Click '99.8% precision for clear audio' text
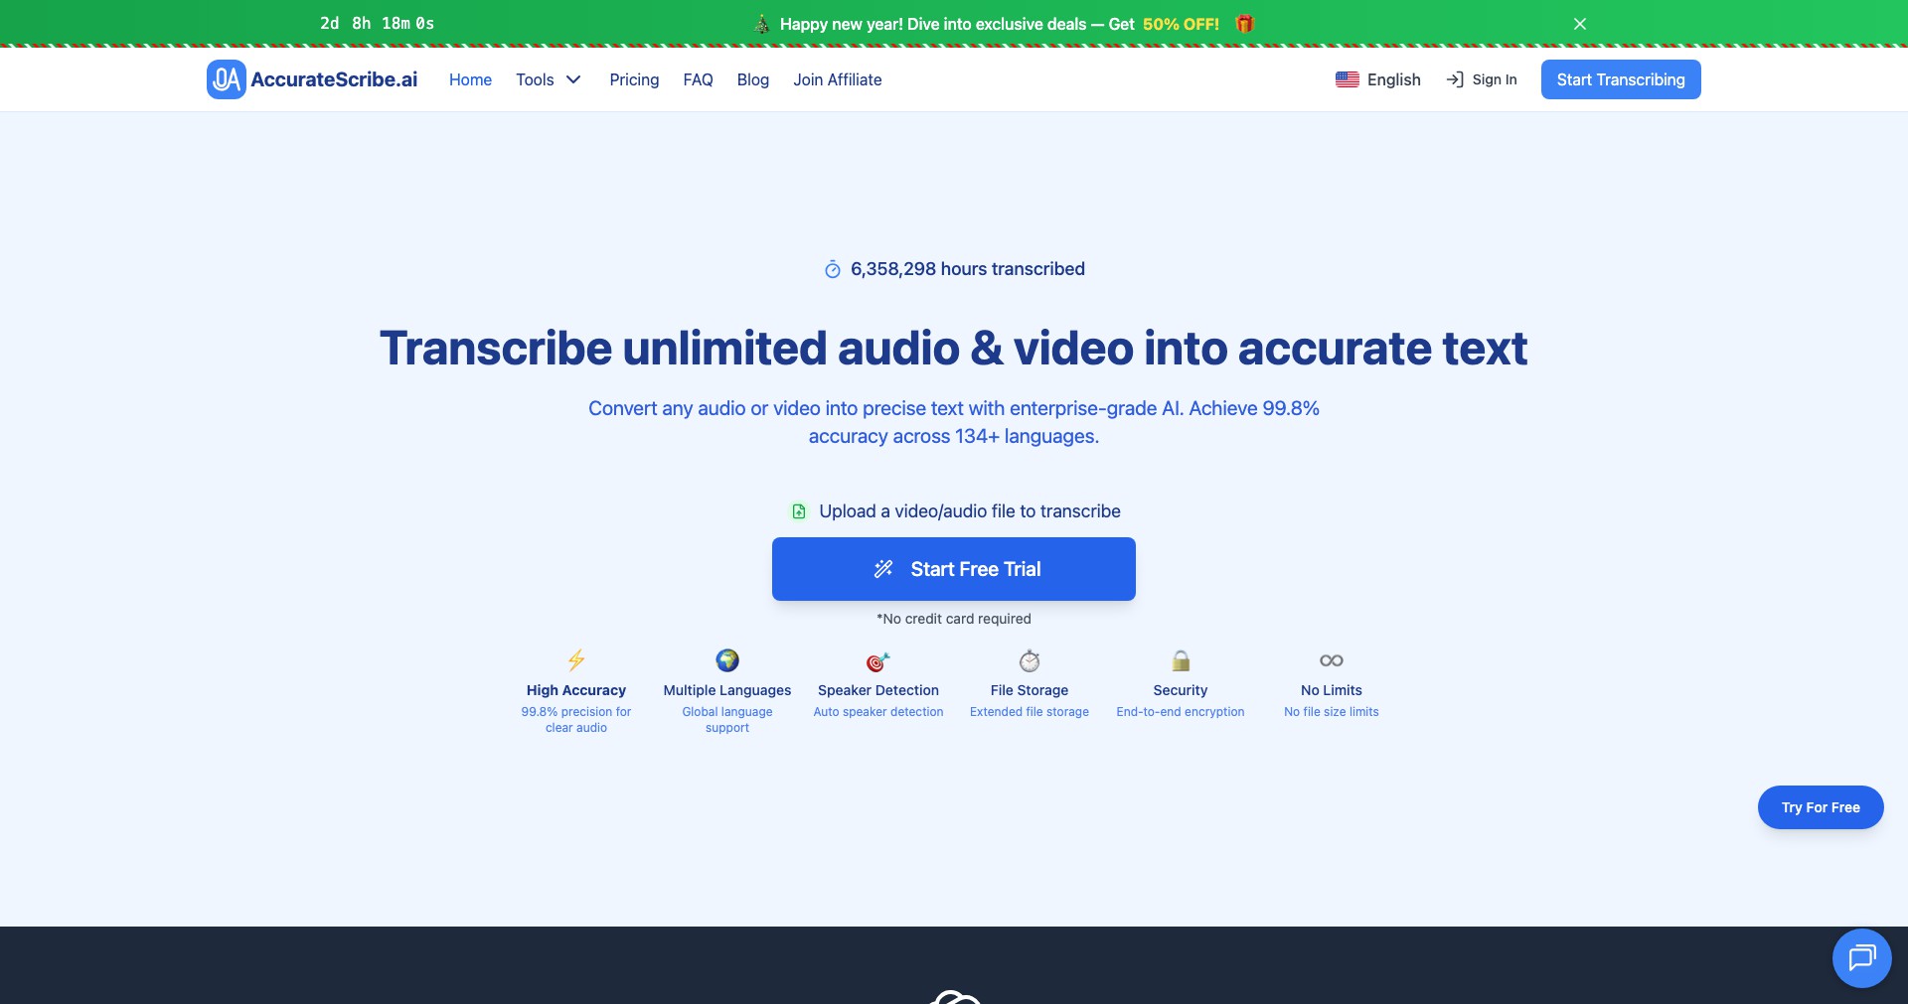 click(576, 720)
